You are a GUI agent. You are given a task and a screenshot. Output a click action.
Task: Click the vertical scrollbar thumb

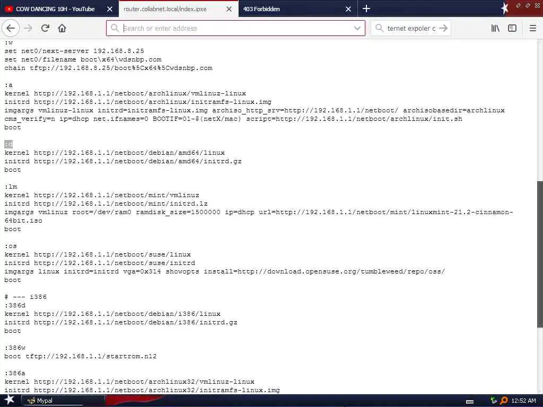(x=540, y=254)
